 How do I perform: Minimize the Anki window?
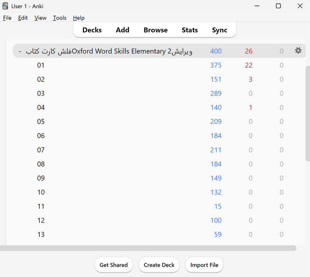pos(257,6)
